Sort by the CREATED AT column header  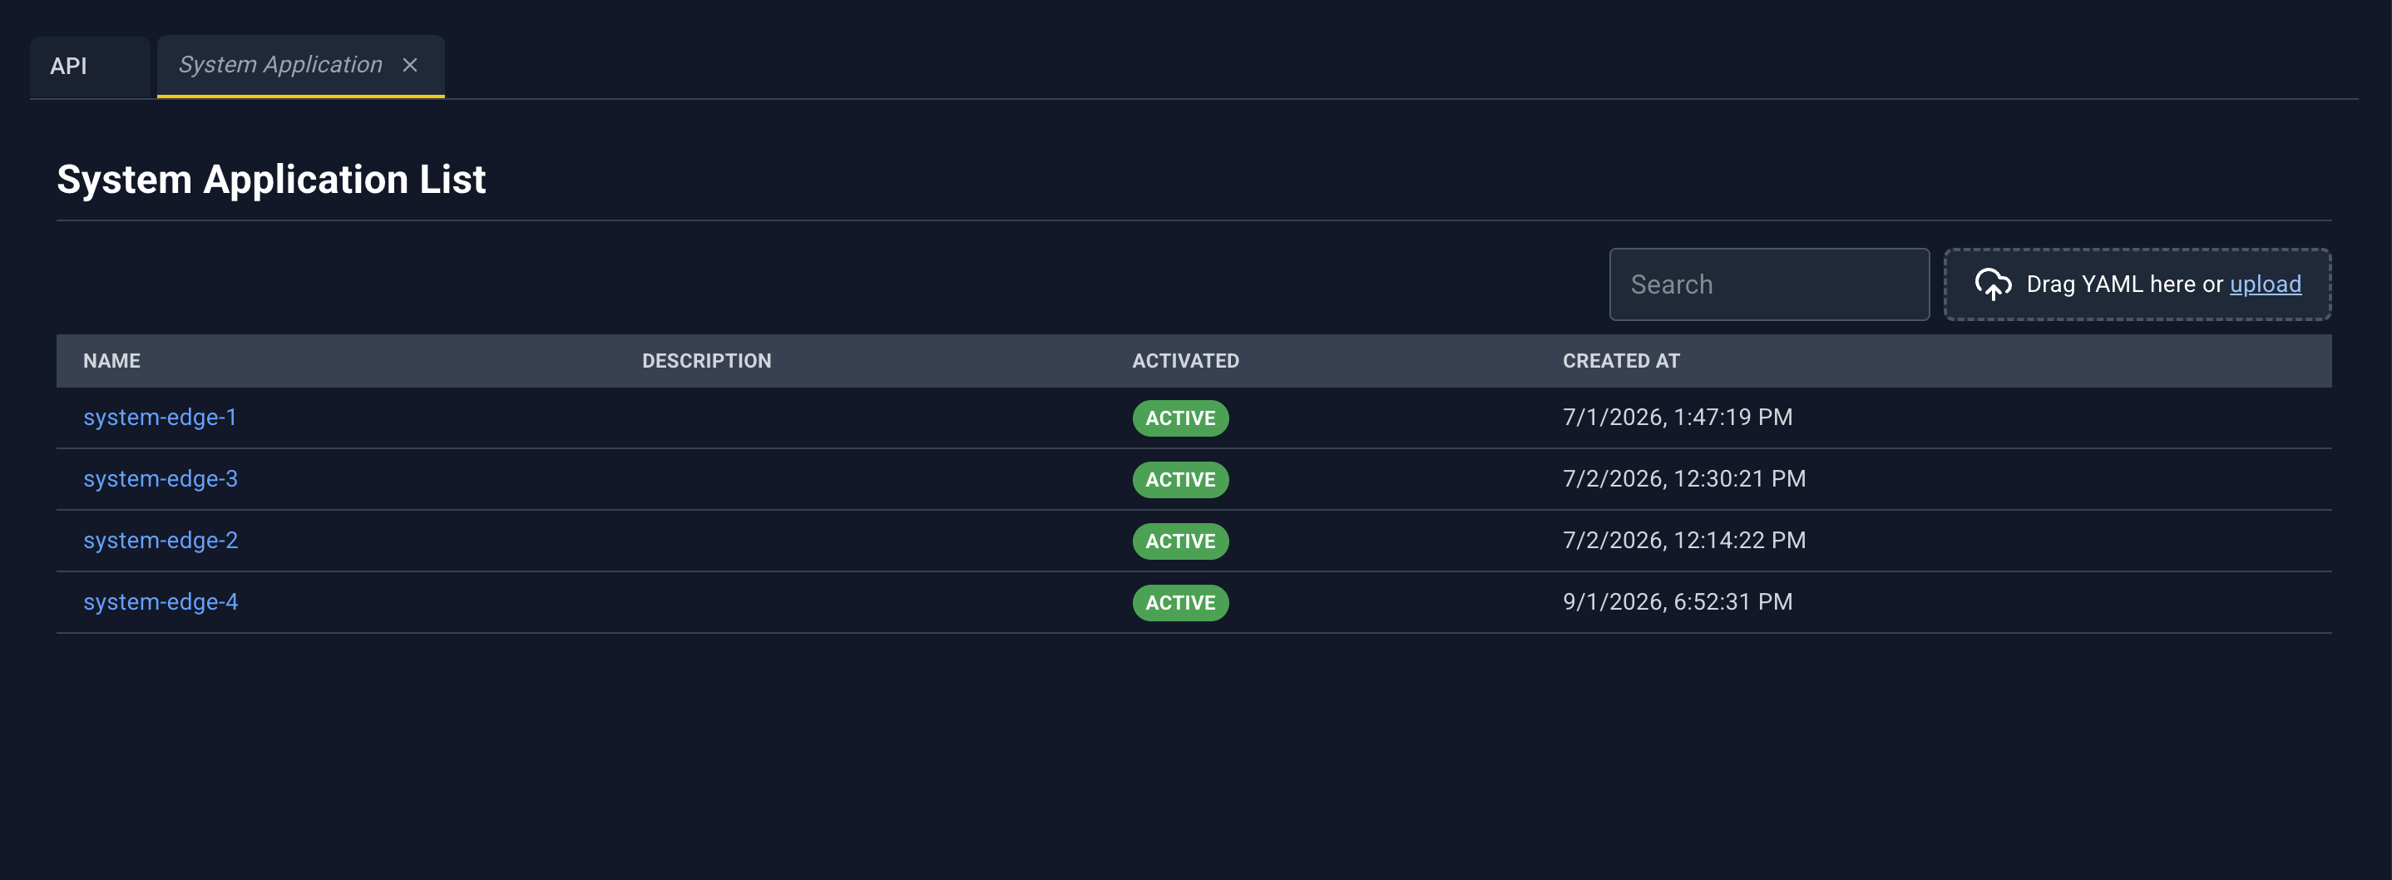(x=1620, y=361)
